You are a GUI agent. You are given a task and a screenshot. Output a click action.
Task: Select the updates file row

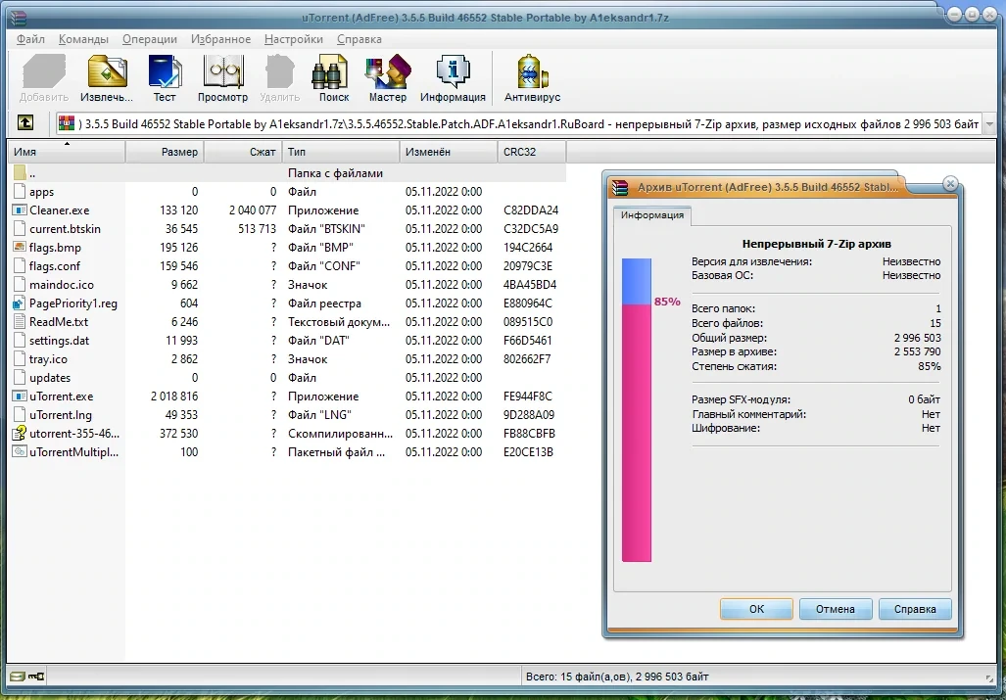(289, 378)
